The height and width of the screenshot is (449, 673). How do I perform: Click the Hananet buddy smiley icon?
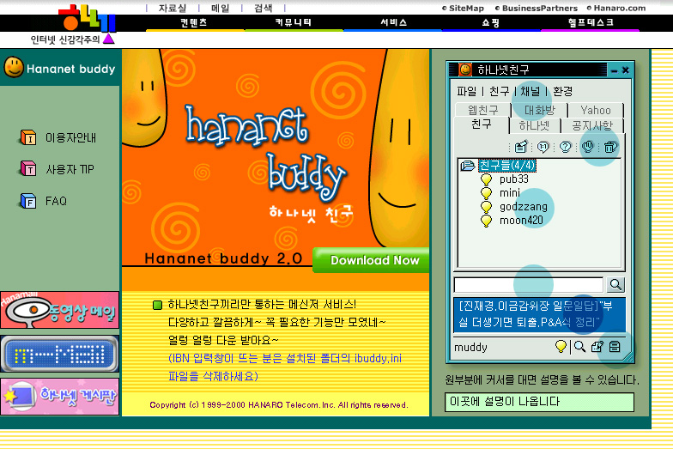coord(14,67)
